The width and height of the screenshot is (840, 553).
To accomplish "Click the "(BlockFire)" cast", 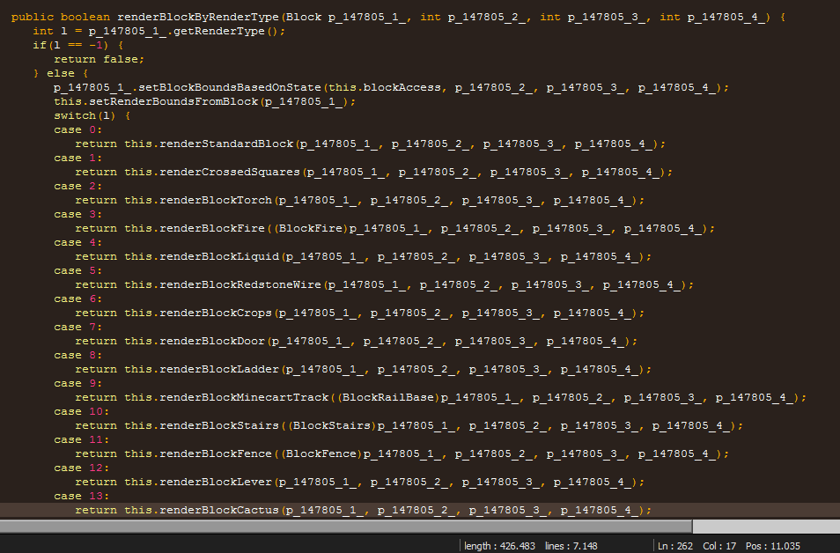I will pyautogui.click(x=311, y=228).
